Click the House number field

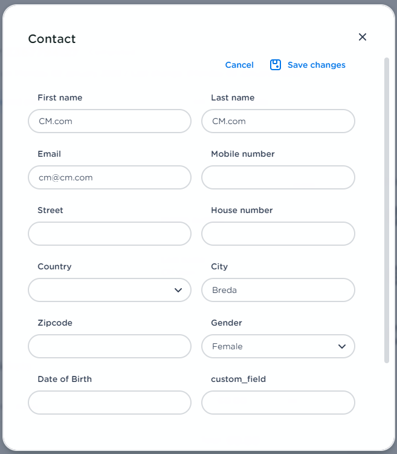click(x=278, y=234)
